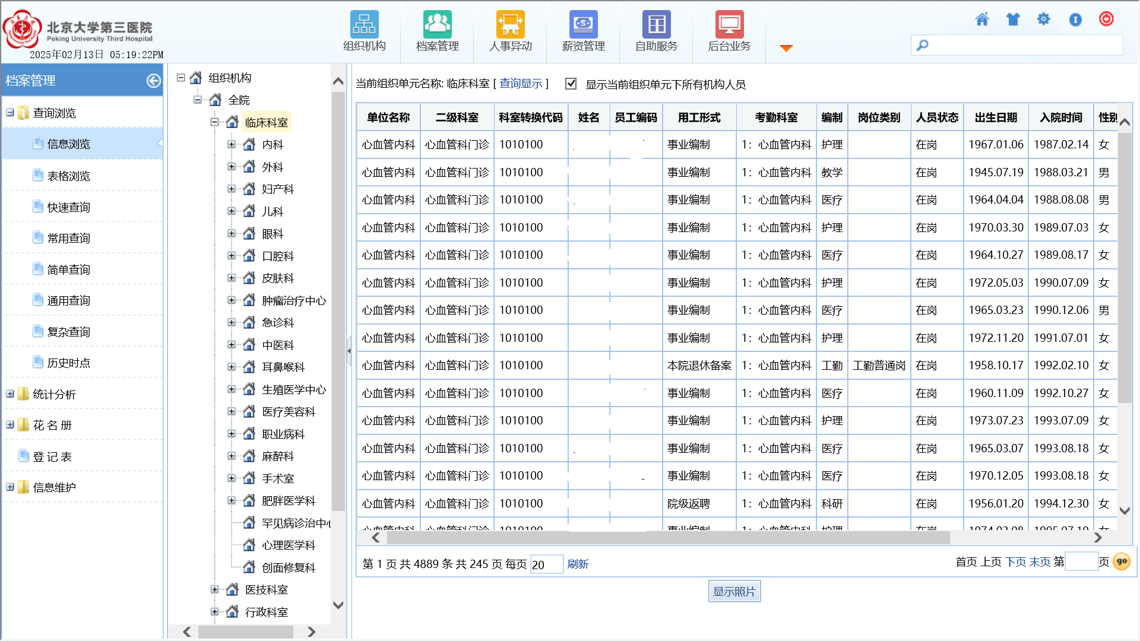
Task: Open the 自助服务 module icon
Action: pos(656,25)
